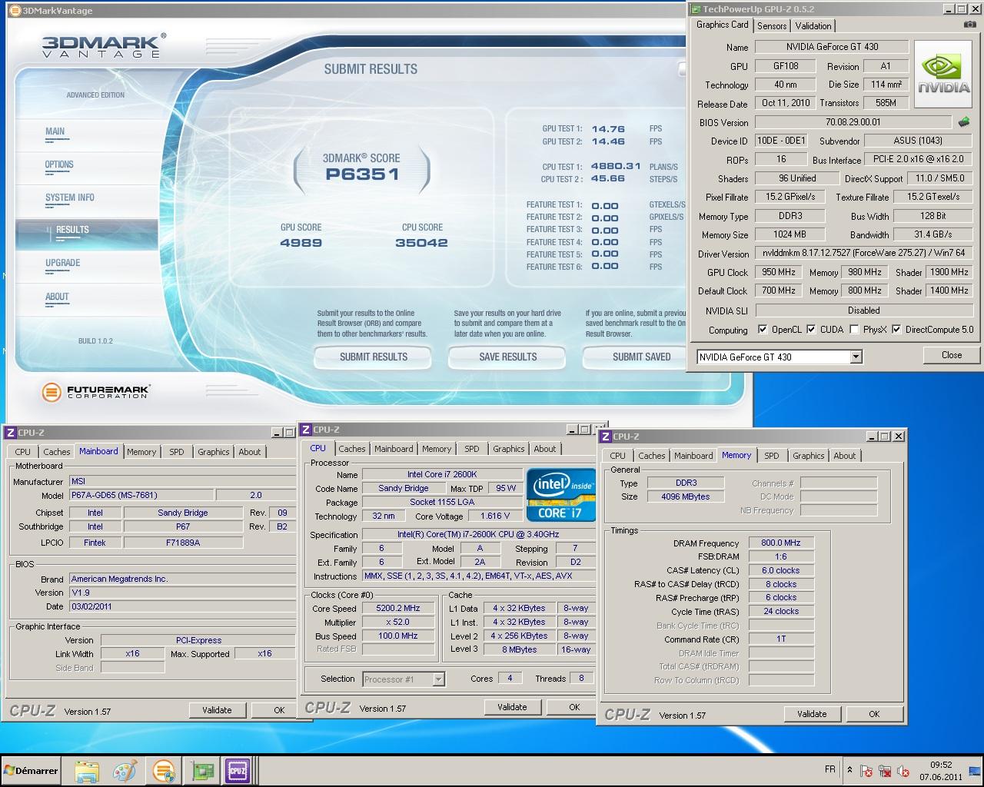Click Z icon of Mainboard CPU-Z window
Viewport: 984px width, 787px height.
[x=11, y=433]
